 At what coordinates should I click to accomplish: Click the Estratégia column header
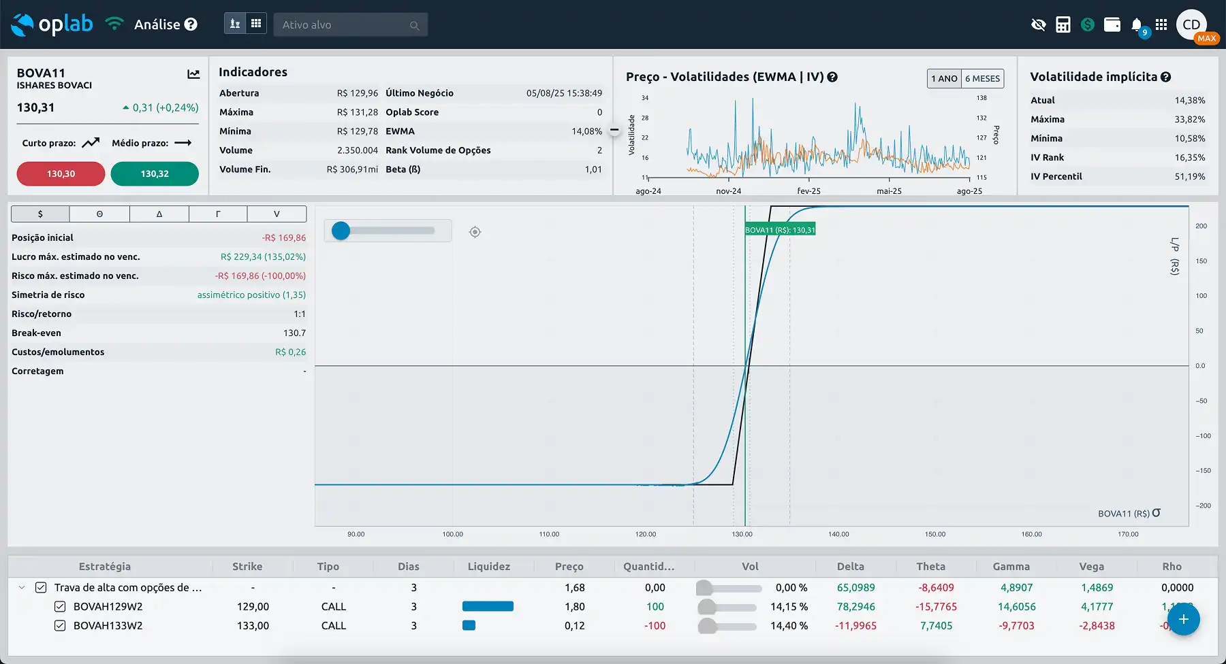(x=105, y=566)
